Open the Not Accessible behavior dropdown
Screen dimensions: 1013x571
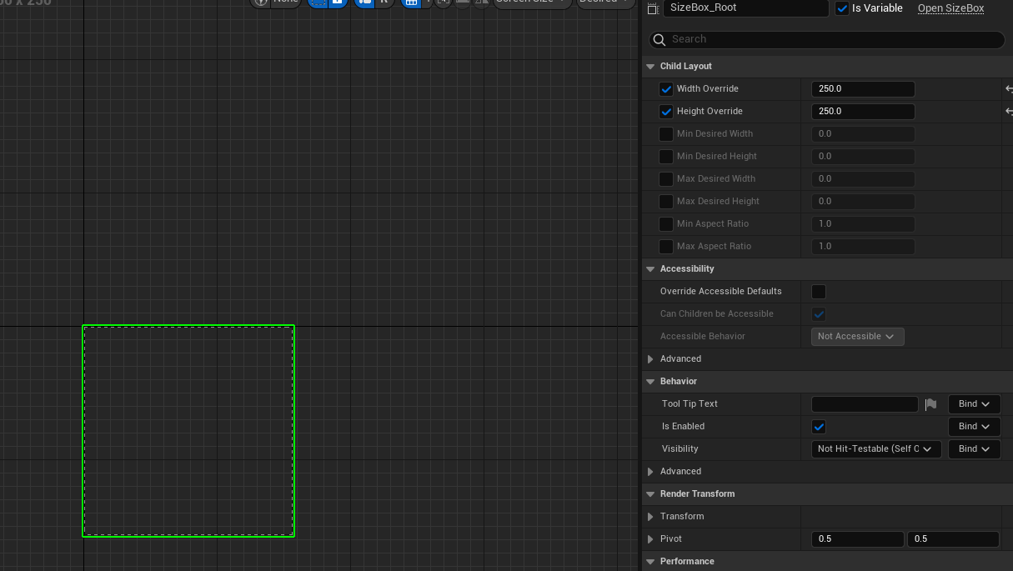857,337
